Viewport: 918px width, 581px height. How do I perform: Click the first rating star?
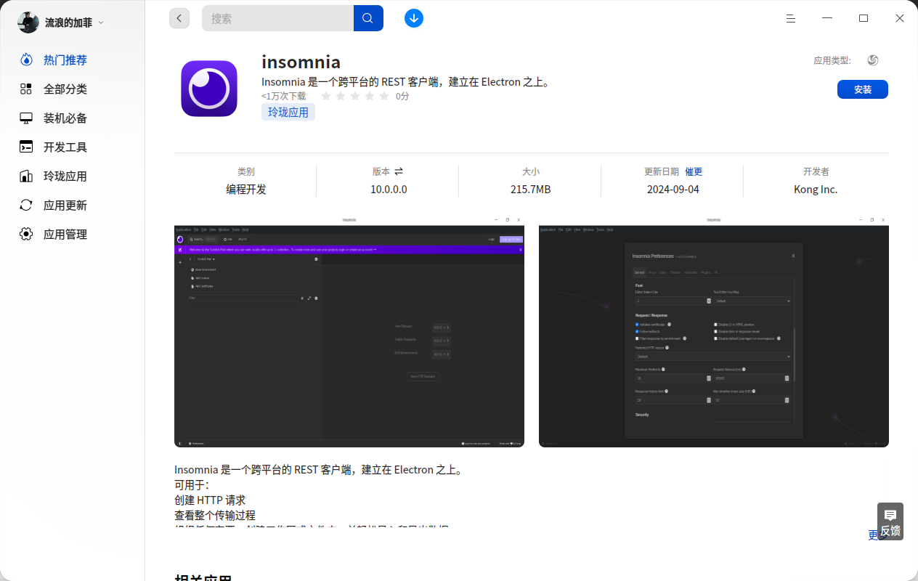(326, 96)
